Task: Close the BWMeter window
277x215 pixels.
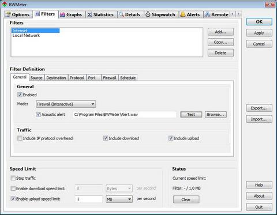Action: coord(270,4)
